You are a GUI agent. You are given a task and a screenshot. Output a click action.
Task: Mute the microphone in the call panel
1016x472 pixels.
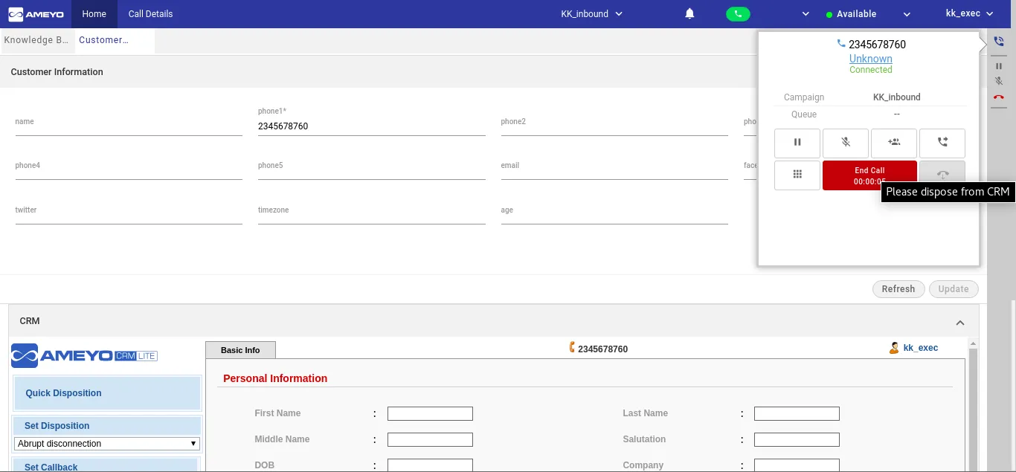click(x=846, y=143)
